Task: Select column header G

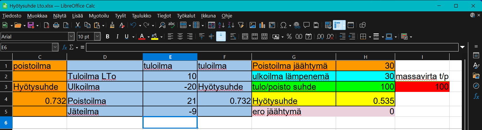Action: (294, 57)
